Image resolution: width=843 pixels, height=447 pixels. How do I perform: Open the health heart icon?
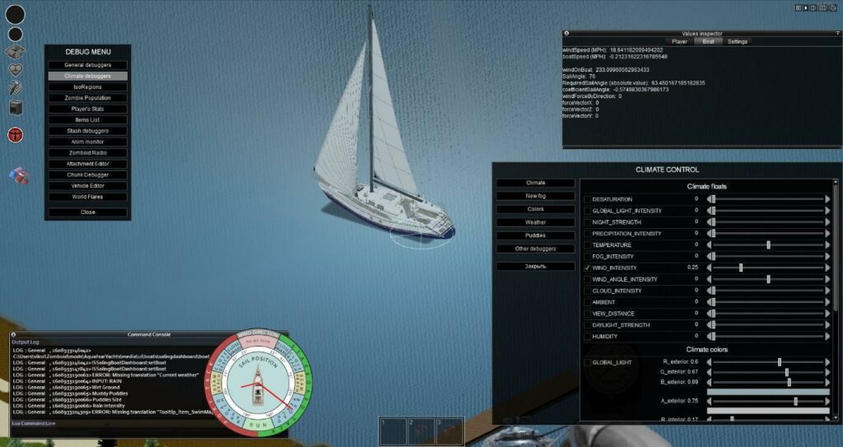click(15, 70)
